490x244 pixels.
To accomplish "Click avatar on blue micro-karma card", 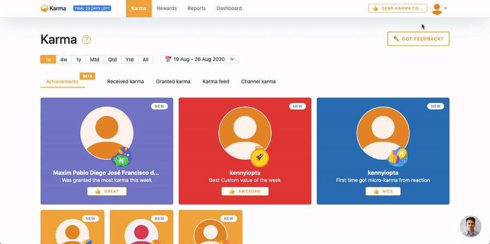I will (383, 133).
